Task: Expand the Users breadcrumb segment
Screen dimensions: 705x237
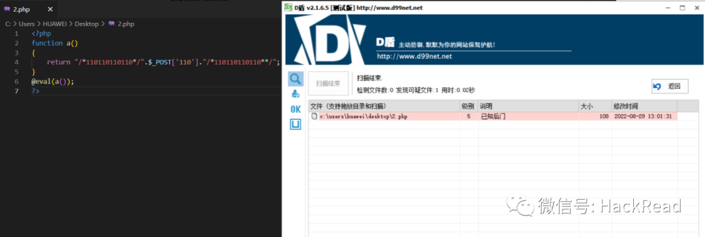Action: pos(27,24)
